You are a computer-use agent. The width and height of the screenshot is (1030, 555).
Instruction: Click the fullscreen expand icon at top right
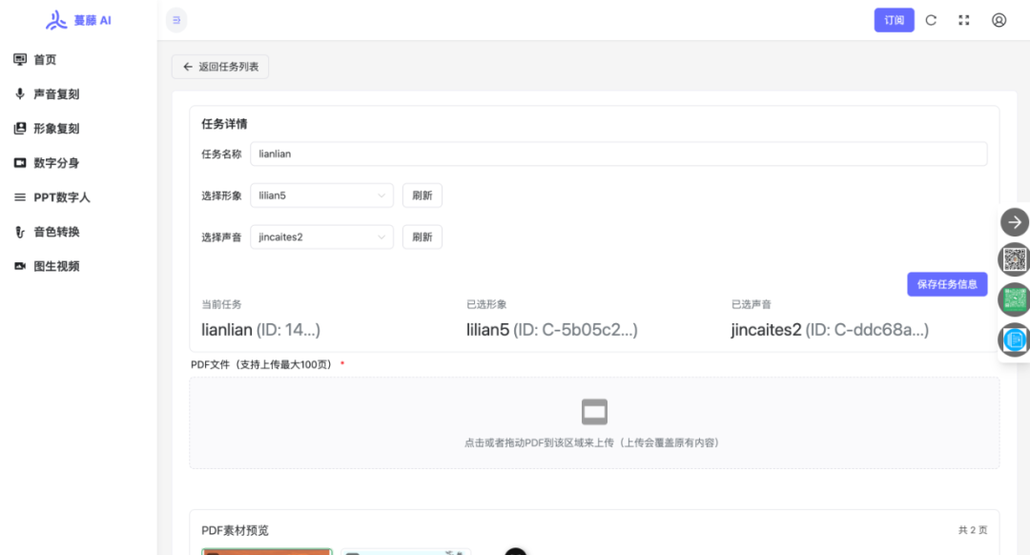click(963, 19)
